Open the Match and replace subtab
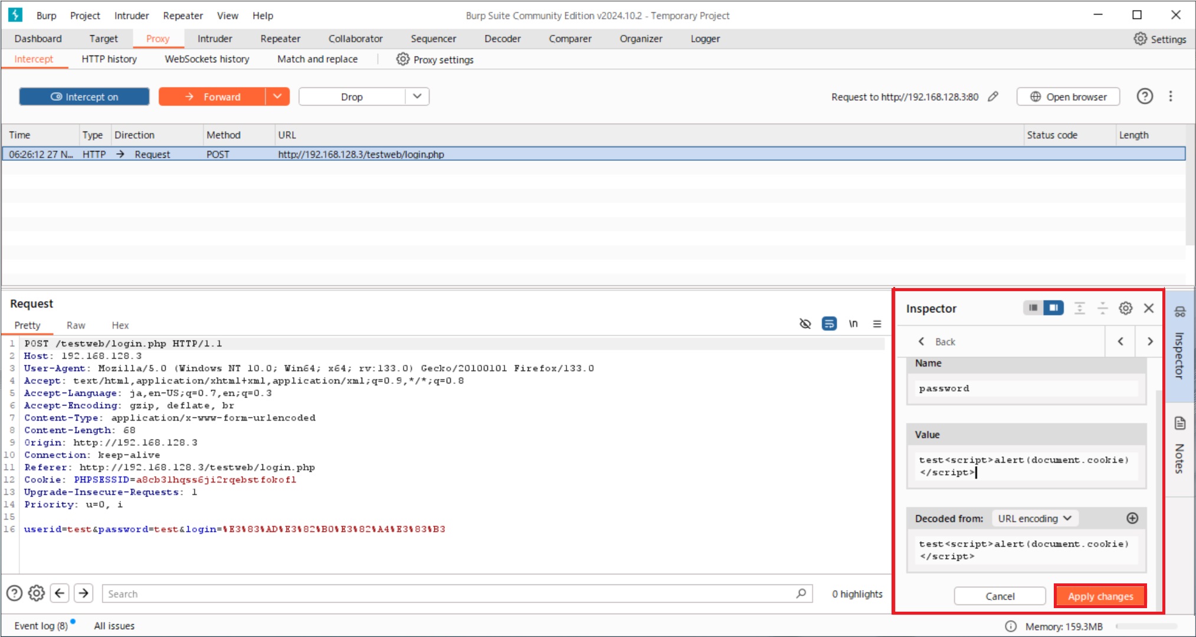 coord(317,59)
